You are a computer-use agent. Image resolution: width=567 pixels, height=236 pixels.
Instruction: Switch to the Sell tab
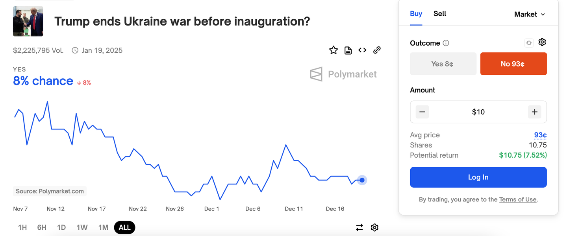coord(440,14)
